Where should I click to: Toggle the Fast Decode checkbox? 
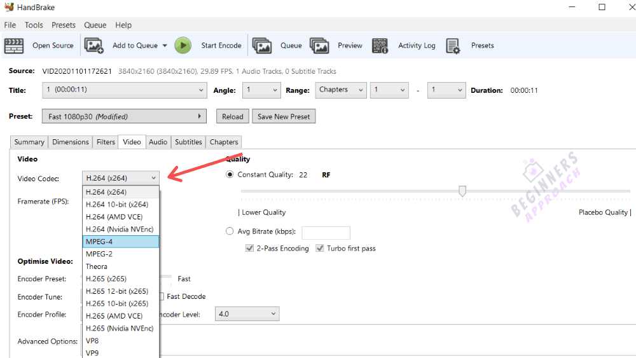162,296
